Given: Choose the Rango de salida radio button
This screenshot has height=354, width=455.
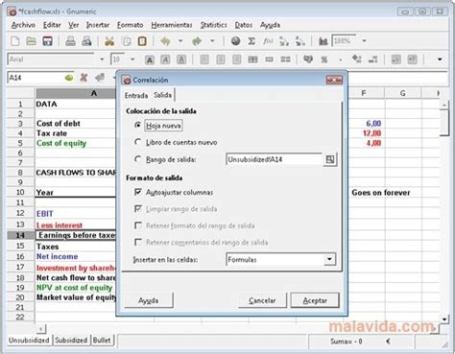Looking at the screenshot, I should (x=138, y=159).
